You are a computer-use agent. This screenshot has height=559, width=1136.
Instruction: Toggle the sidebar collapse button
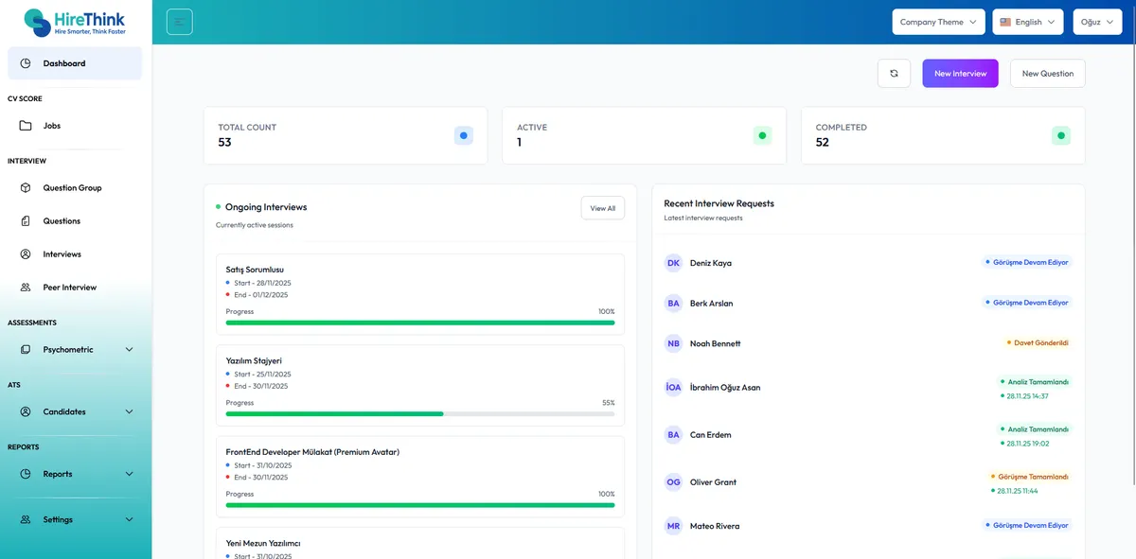pos(180,22)
